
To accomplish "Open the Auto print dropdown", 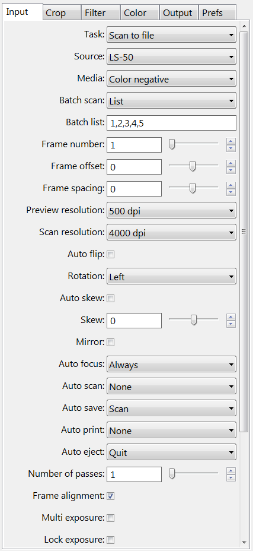I will pyautogui.click(x=171, y=430).
